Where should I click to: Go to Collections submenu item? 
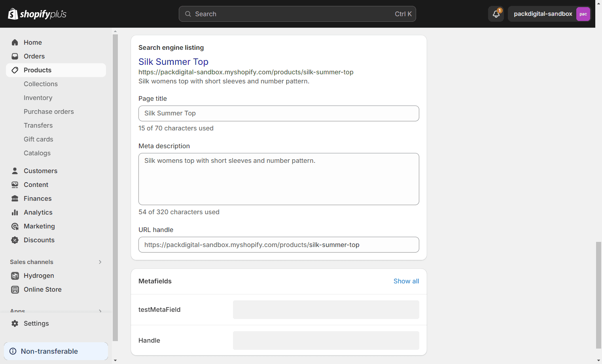coord(41,84)
